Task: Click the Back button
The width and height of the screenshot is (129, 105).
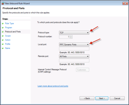Action: [87, 98]
